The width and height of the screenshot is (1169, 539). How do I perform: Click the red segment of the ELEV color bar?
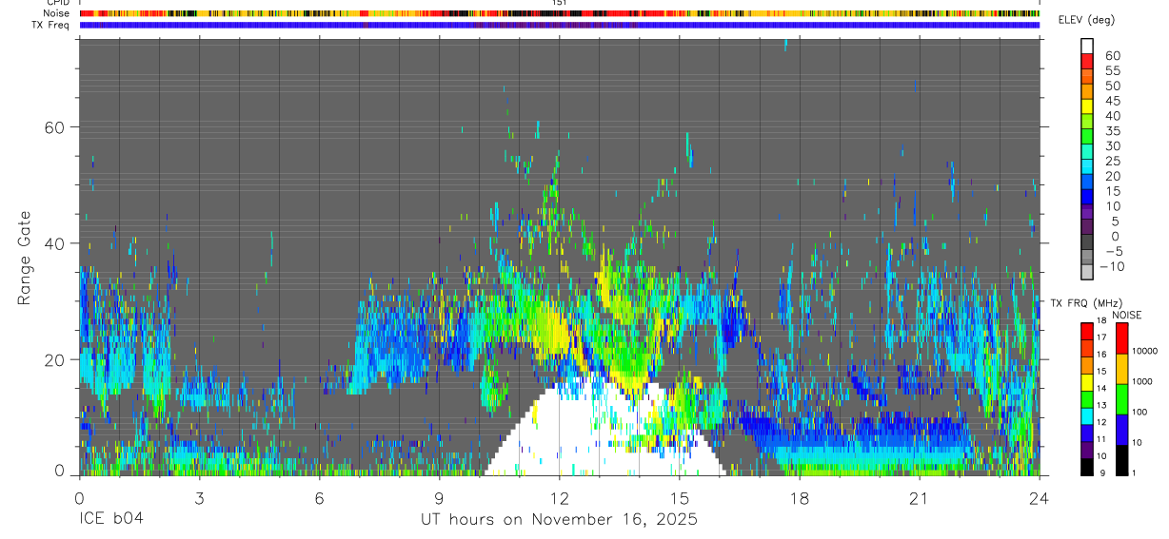(1087, 61)
